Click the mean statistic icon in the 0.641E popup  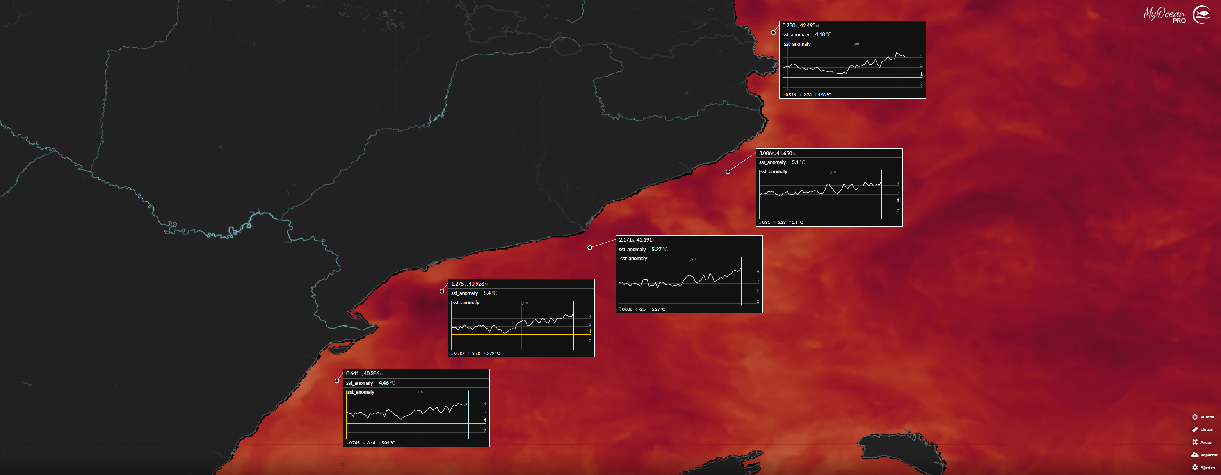pos(347,442)
